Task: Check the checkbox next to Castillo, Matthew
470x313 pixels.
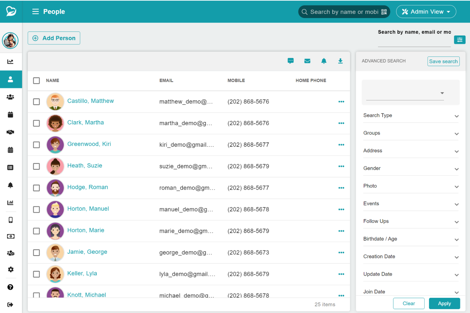Action: tap(36, 102)
